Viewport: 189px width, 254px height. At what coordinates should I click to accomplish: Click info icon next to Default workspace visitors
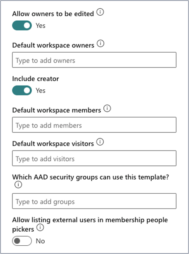coord(100,142)
